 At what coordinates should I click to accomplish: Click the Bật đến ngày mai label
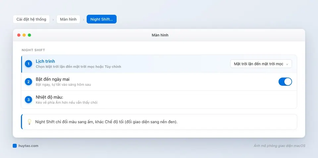53,79
